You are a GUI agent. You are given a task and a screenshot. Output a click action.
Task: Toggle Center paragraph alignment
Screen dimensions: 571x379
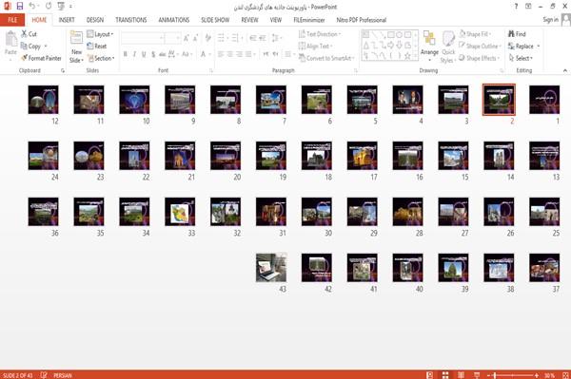[x=229, y=54]
